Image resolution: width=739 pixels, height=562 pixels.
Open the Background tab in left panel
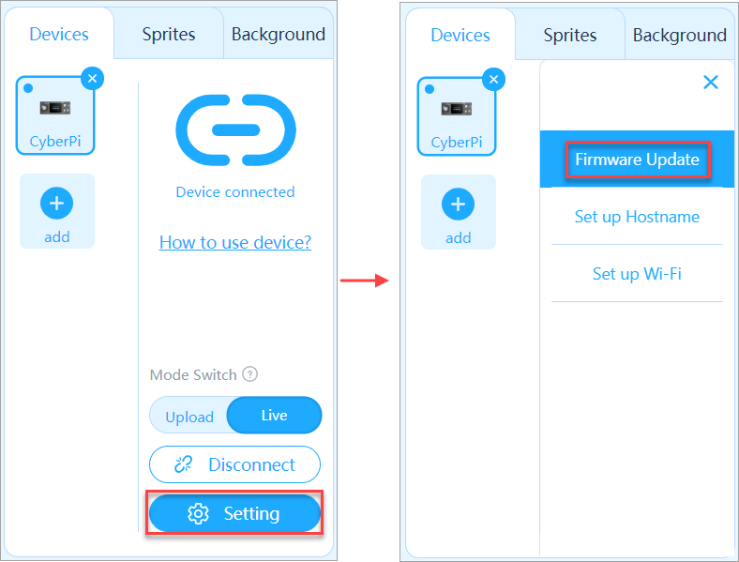click(x=278, y=35)
